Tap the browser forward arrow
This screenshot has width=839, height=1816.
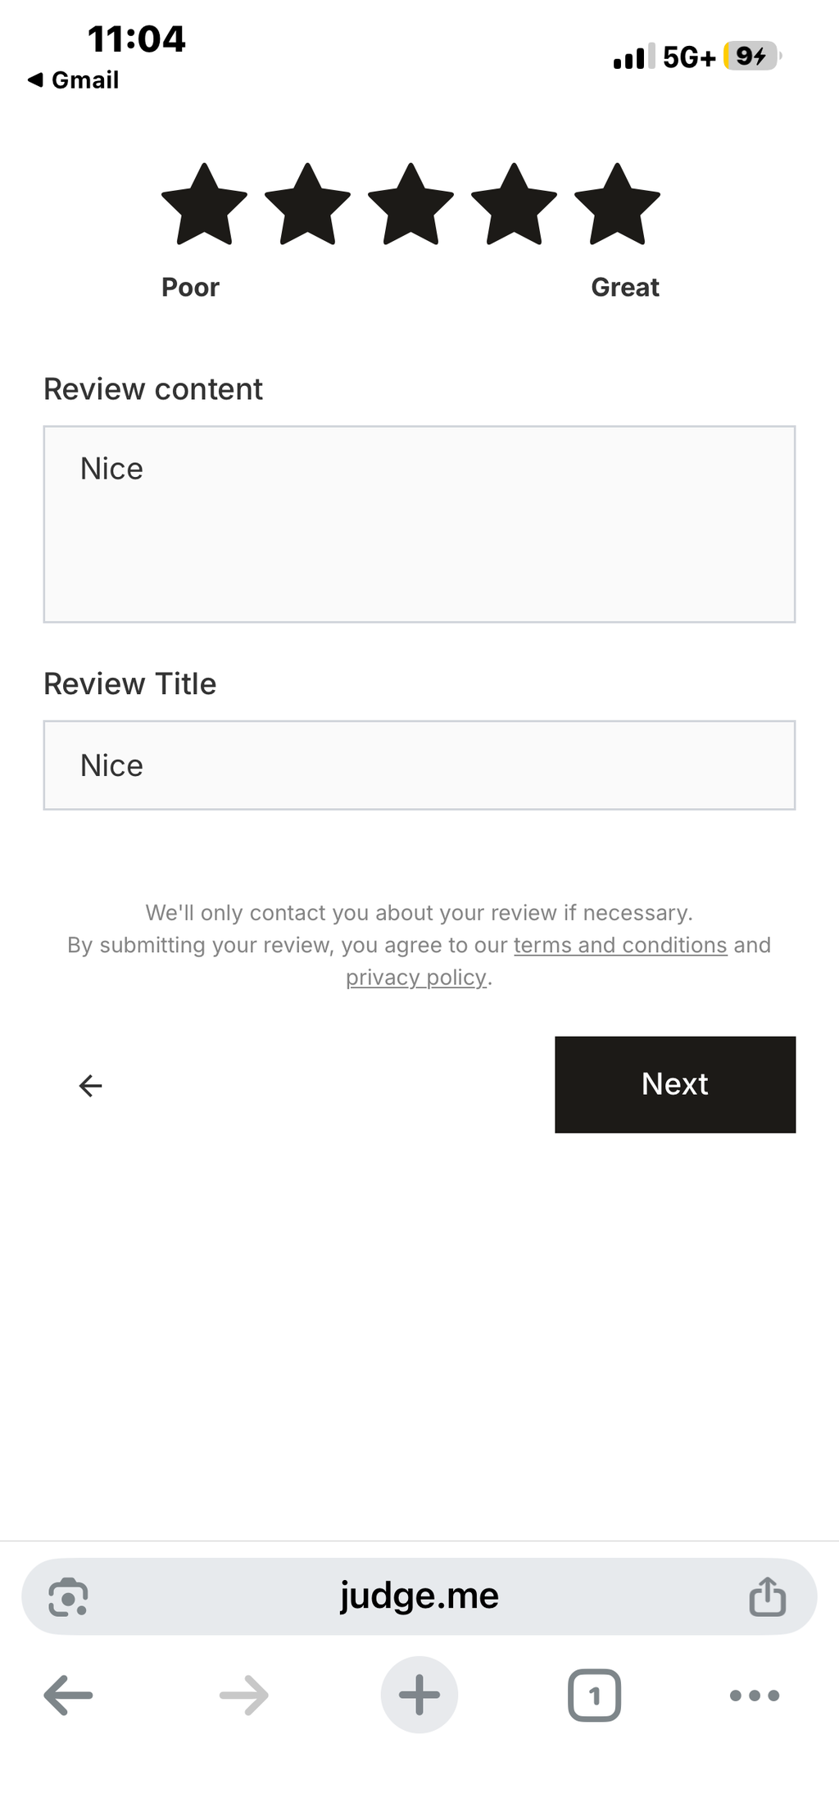(x=244, y=1696)
